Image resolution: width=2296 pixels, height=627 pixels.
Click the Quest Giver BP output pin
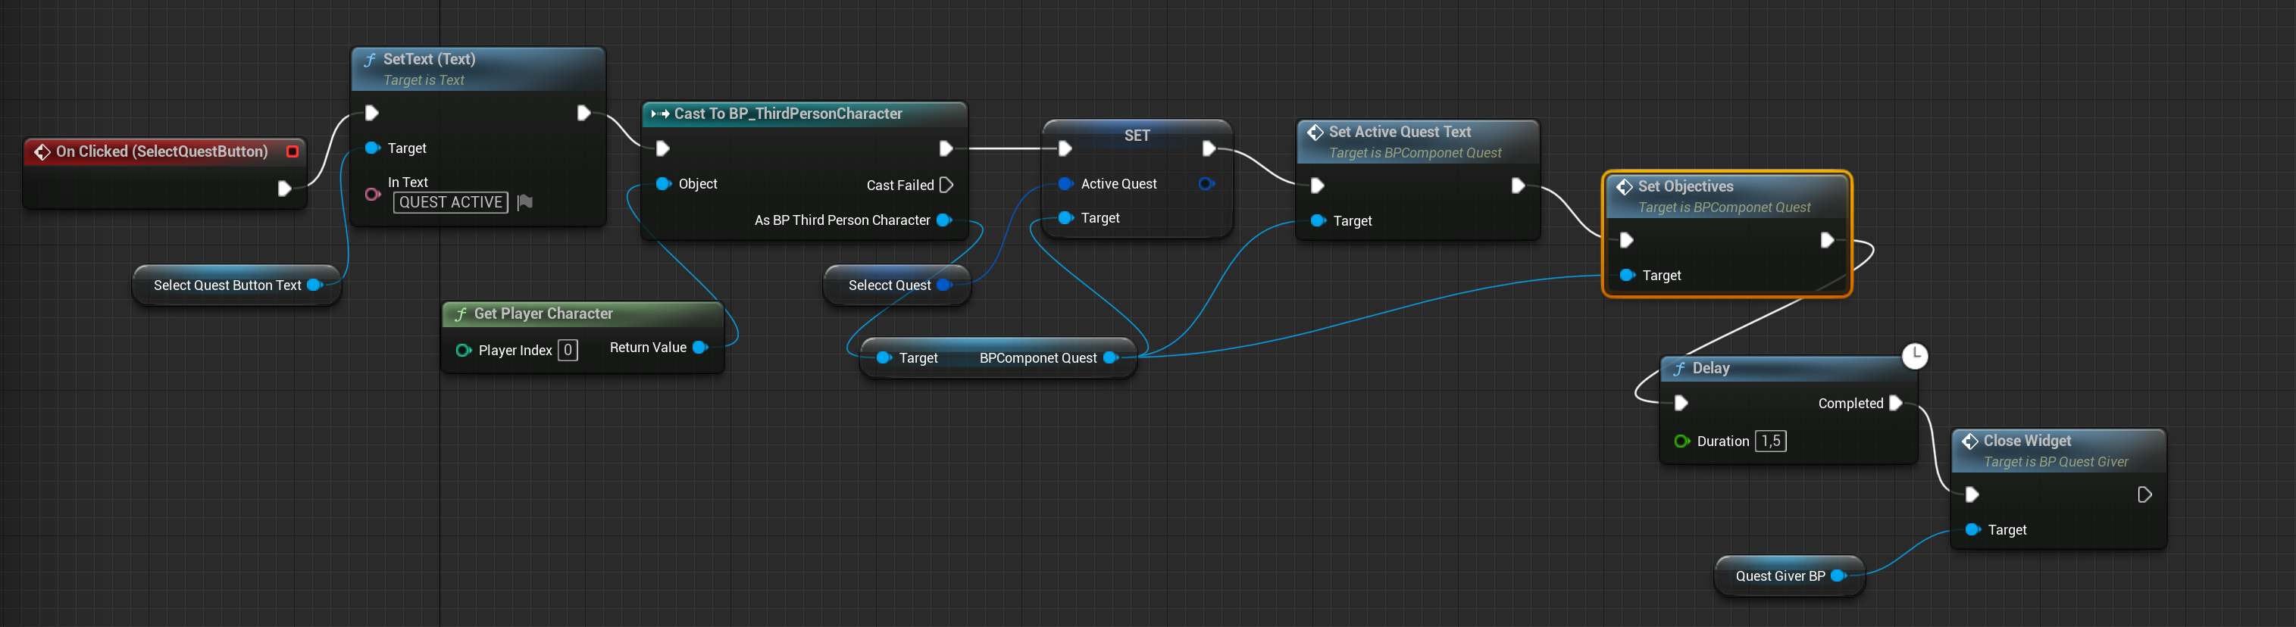tap(1838, 576)
